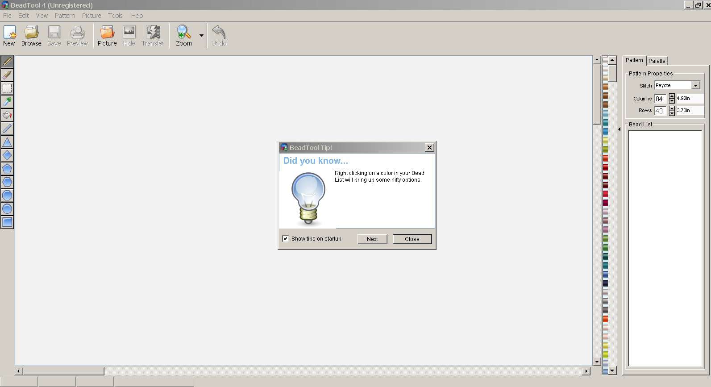Click bead palette scrollbar up arrow
The image size is (711, 387).
click(x=612, y=60)
